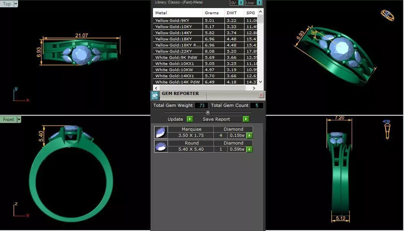Click horizontal scrollbar left arrow

(156, 88)
